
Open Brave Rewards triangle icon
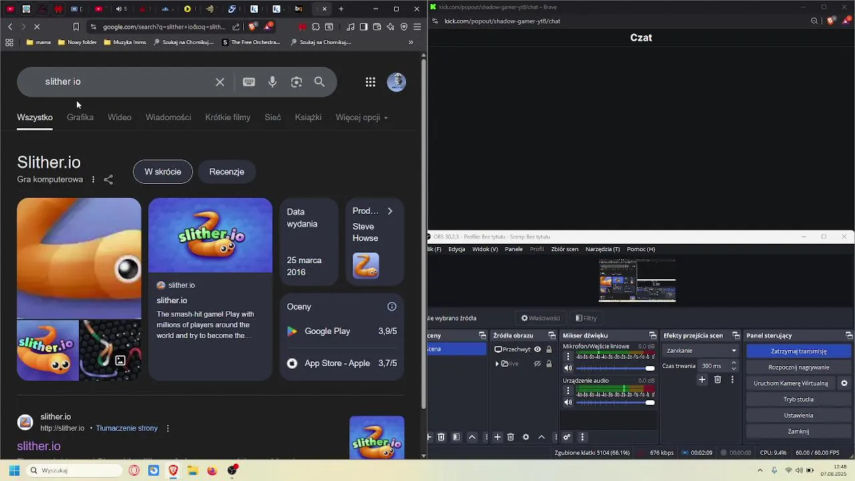click(268, 27)
